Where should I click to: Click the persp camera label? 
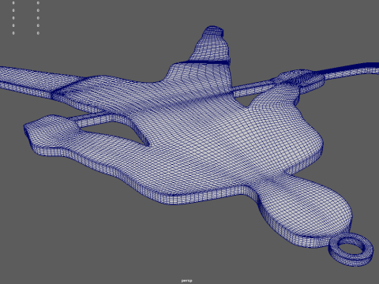186,281
